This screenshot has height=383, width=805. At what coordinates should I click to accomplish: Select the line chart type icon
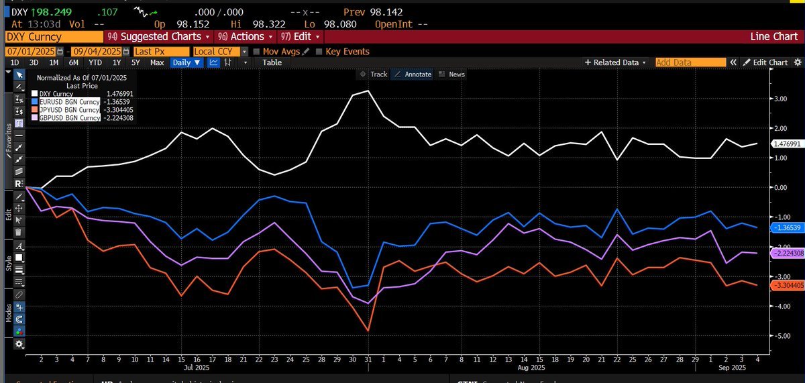(x=214, y=62)
